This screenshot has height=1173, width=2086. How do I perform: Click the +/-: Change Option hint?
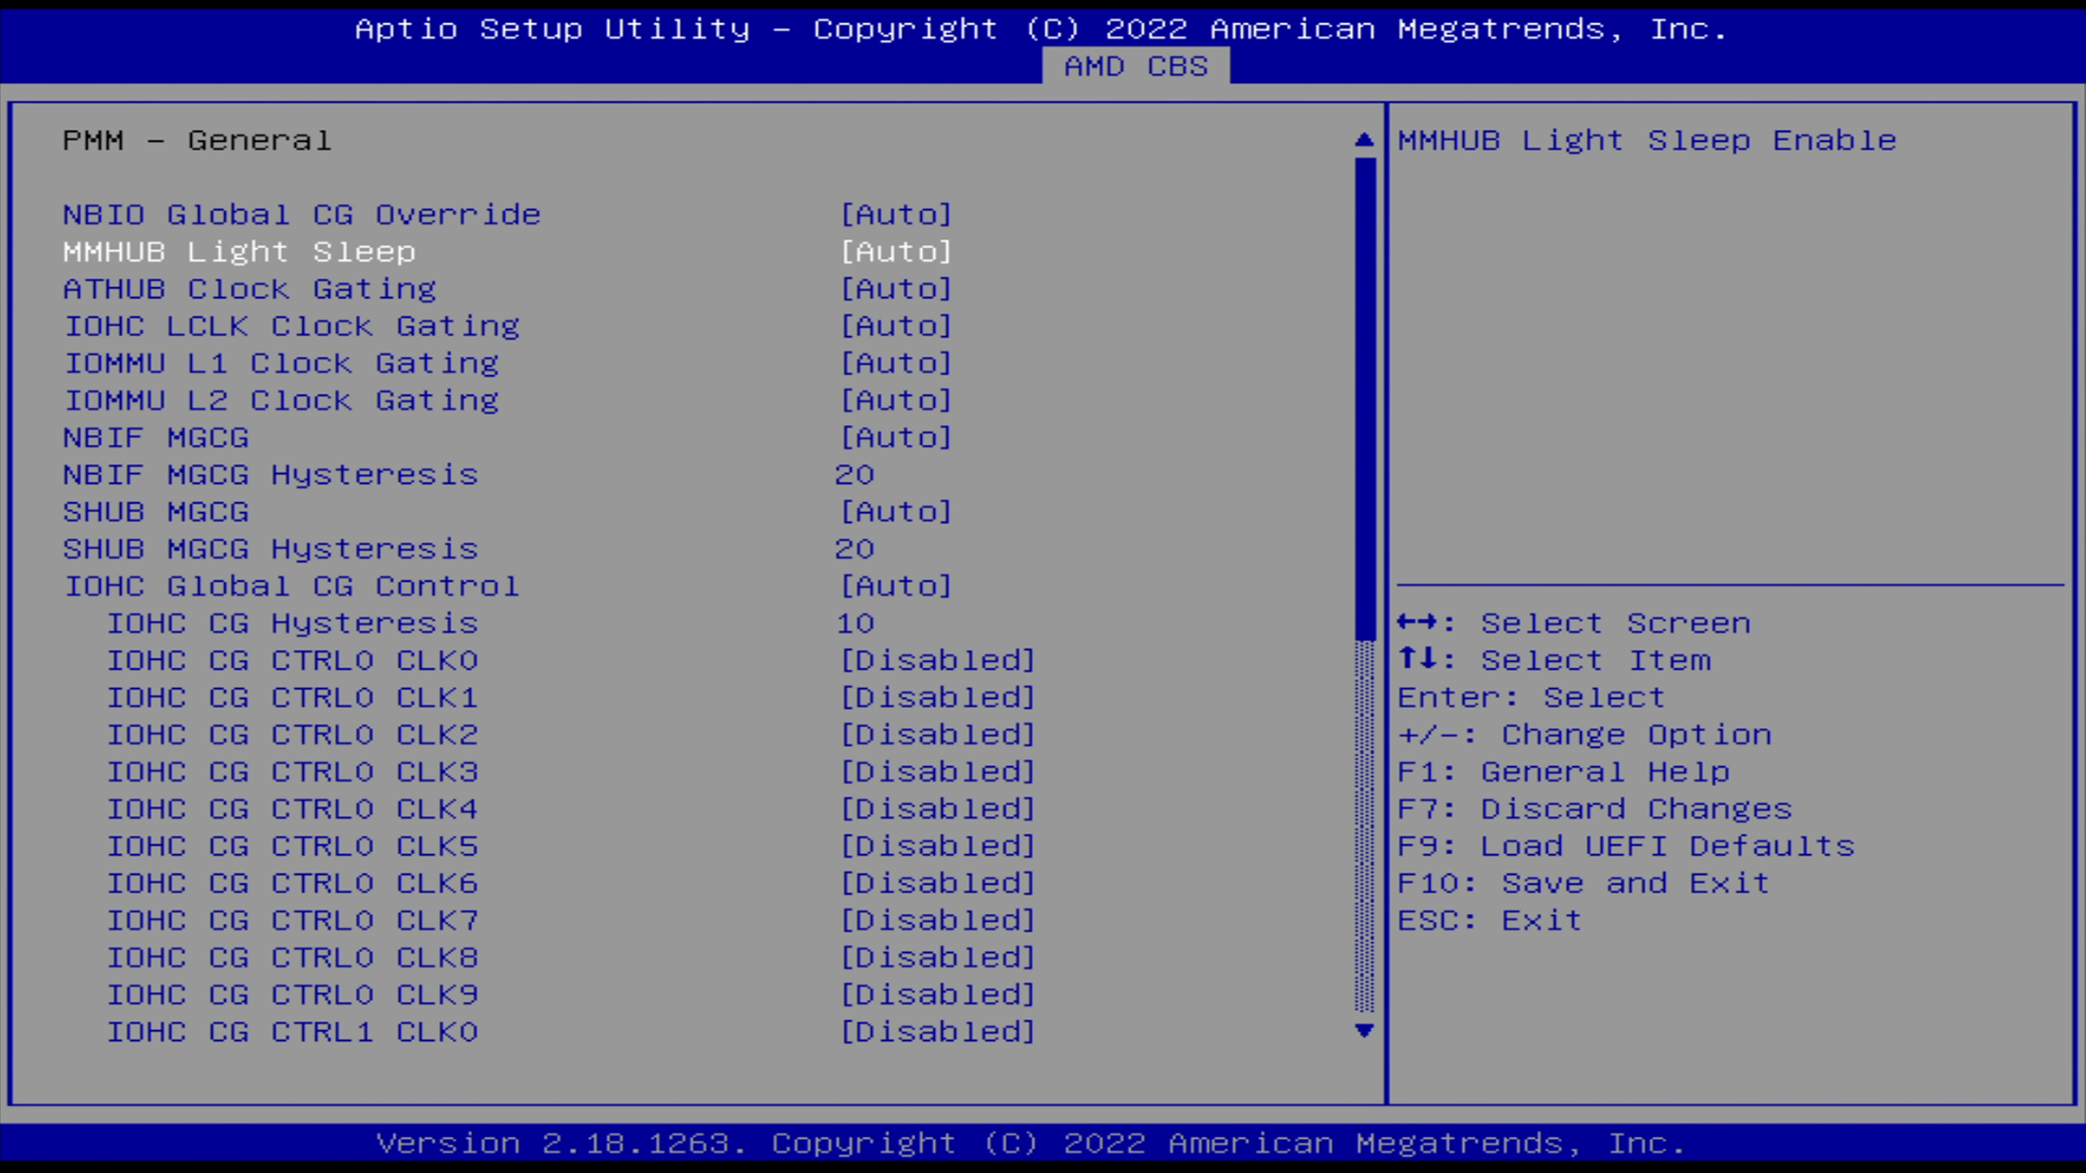(x=1585, y=735)
